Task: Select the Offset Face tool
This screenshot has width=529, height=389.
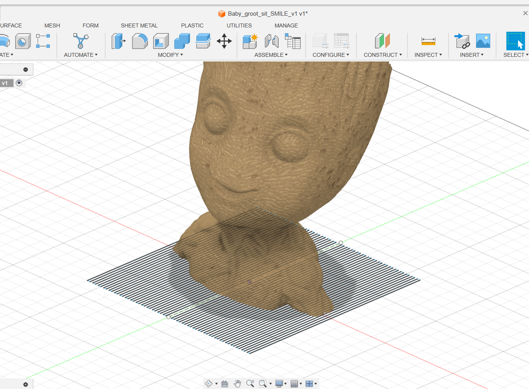Action: pos(203,41)
